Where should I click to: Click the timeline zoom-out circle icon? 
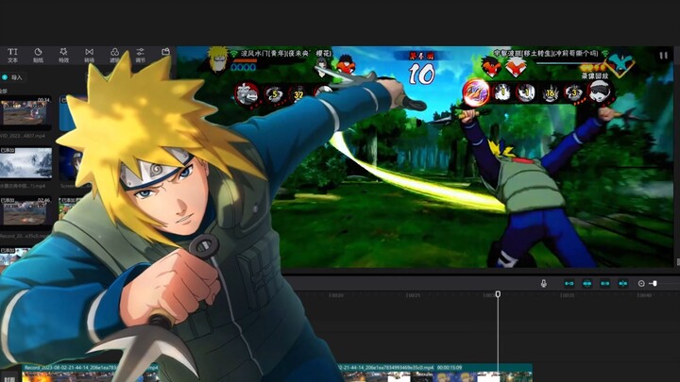641,283
